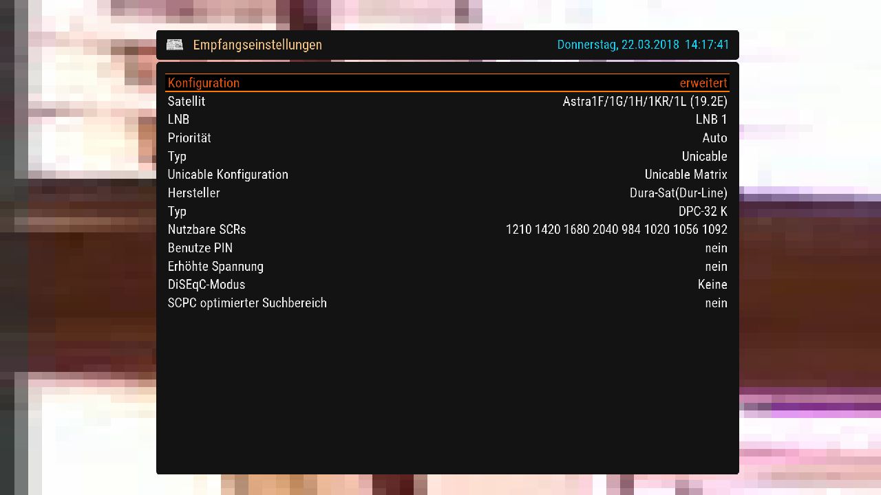Select the Satellit setting label
Screen dimensions: 881x495
tap(187, 101)
